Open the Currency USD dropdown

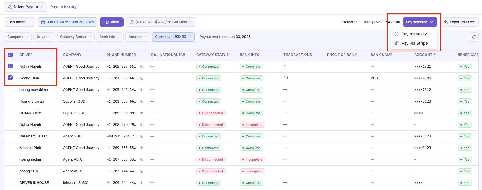(x=173, y=37)
